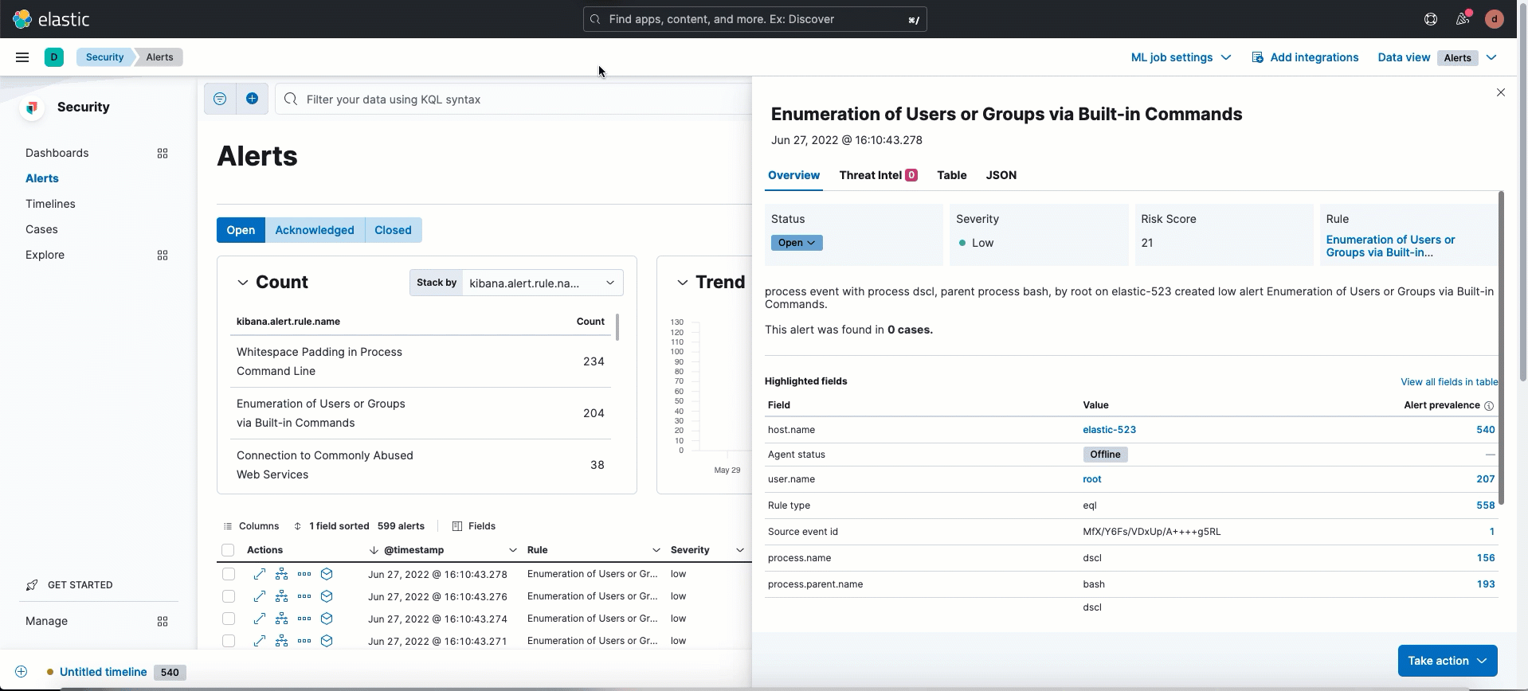Expand the Take action dropdown
The image size is (1528, 691).
(1447, 661)
